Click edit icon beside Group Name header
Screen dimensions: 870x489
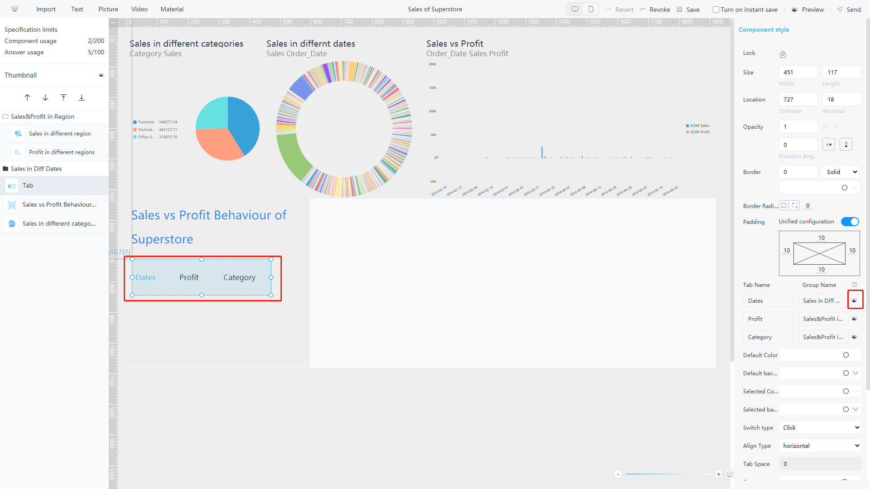[855, 285]
